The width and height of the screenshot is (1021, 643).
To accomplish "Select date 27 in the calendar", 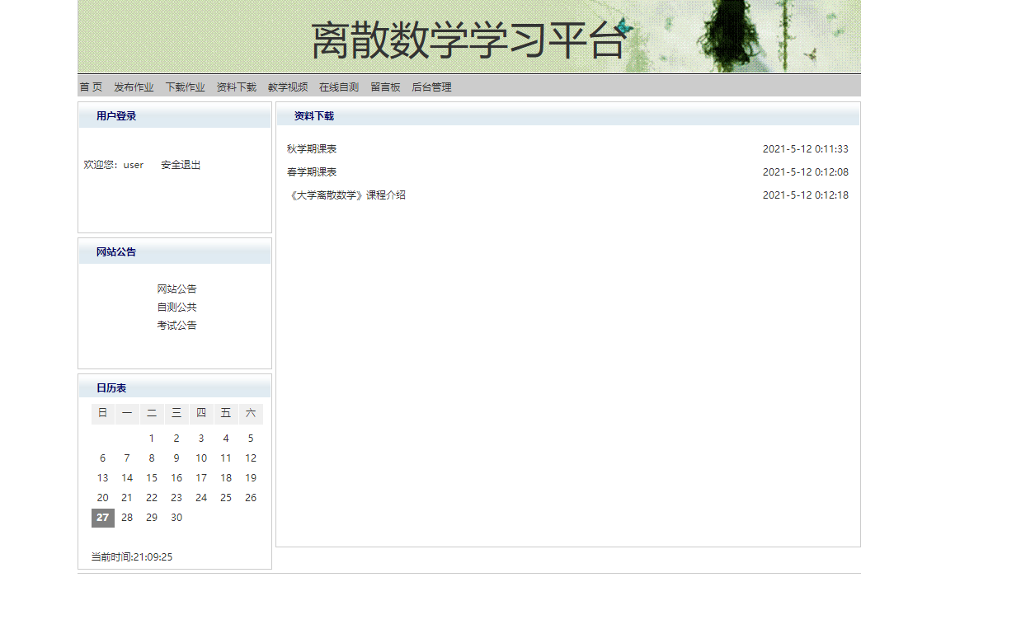I will tap(102, 517).
